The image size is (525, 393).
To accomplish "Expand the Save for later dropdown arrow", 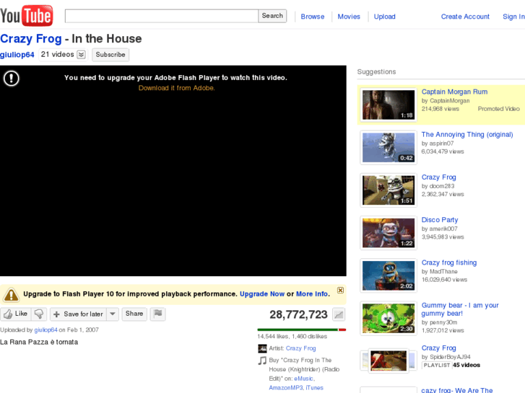I will (113, 314).
